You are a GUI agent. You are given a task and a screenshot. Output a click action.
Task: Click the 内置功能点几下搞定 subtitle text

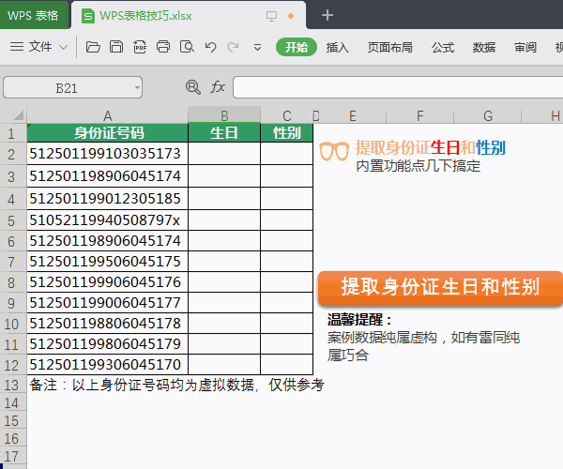(418, 166)
